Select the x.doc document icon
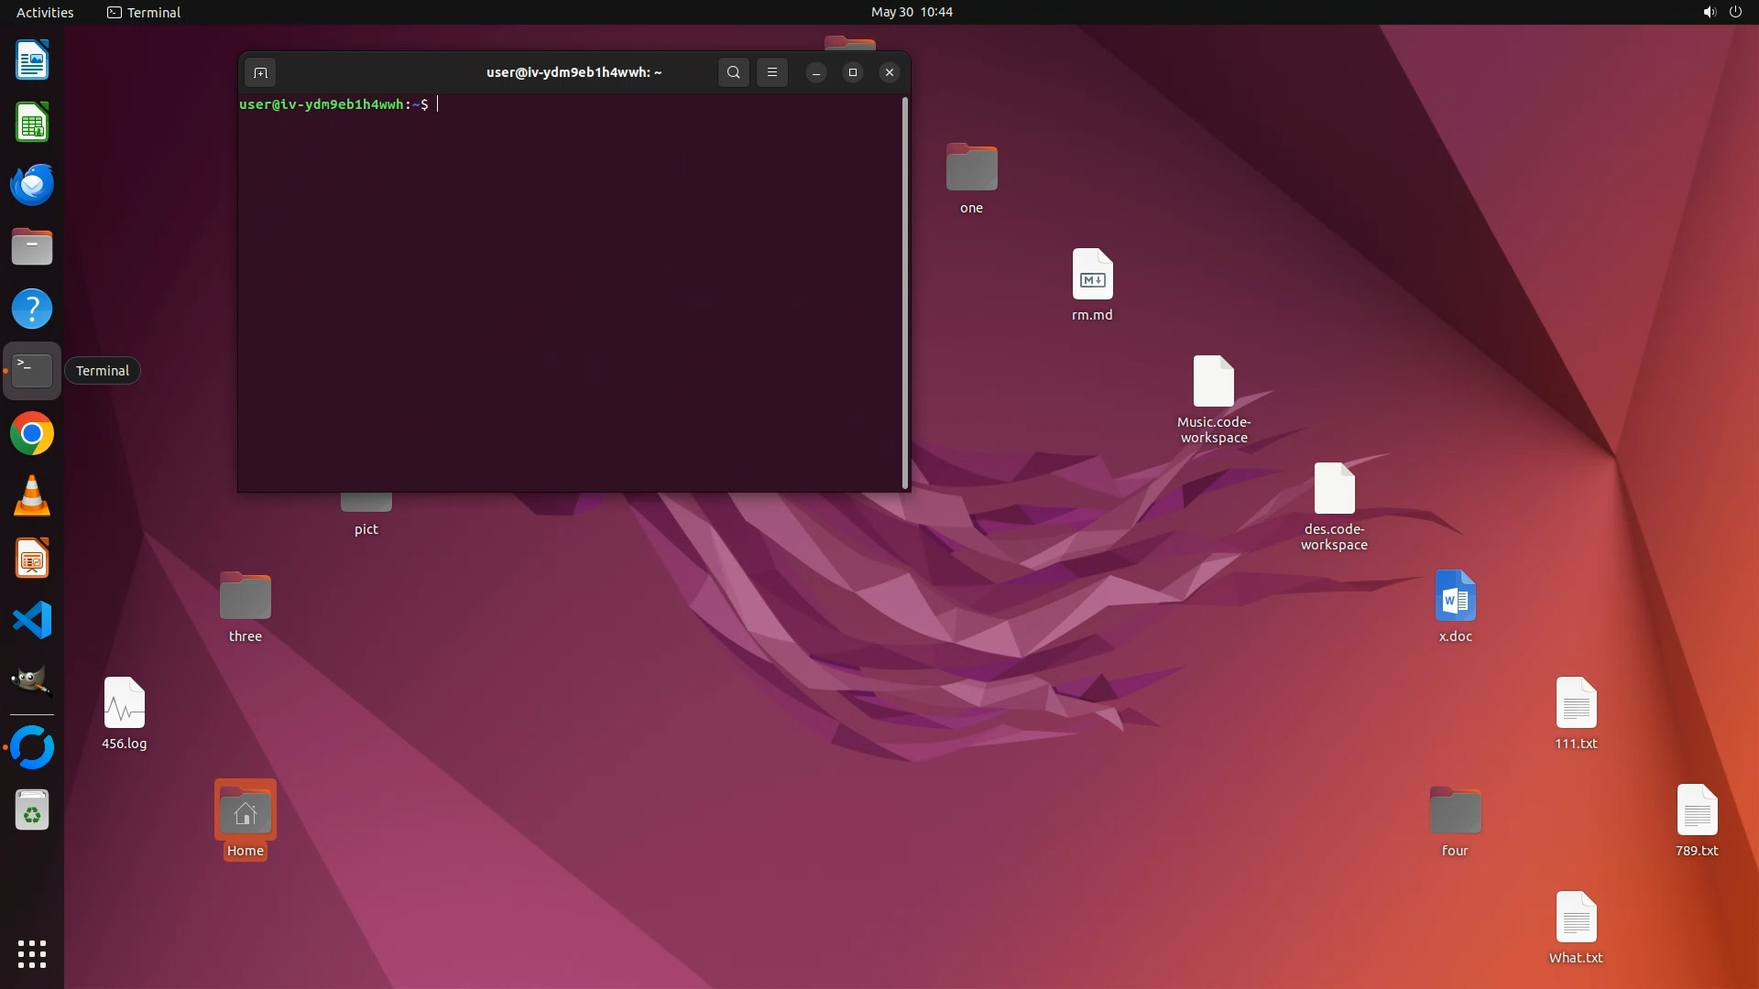Image resolution: width=1759 pixels, height=989 pixels. click(x=1455, y=596)
